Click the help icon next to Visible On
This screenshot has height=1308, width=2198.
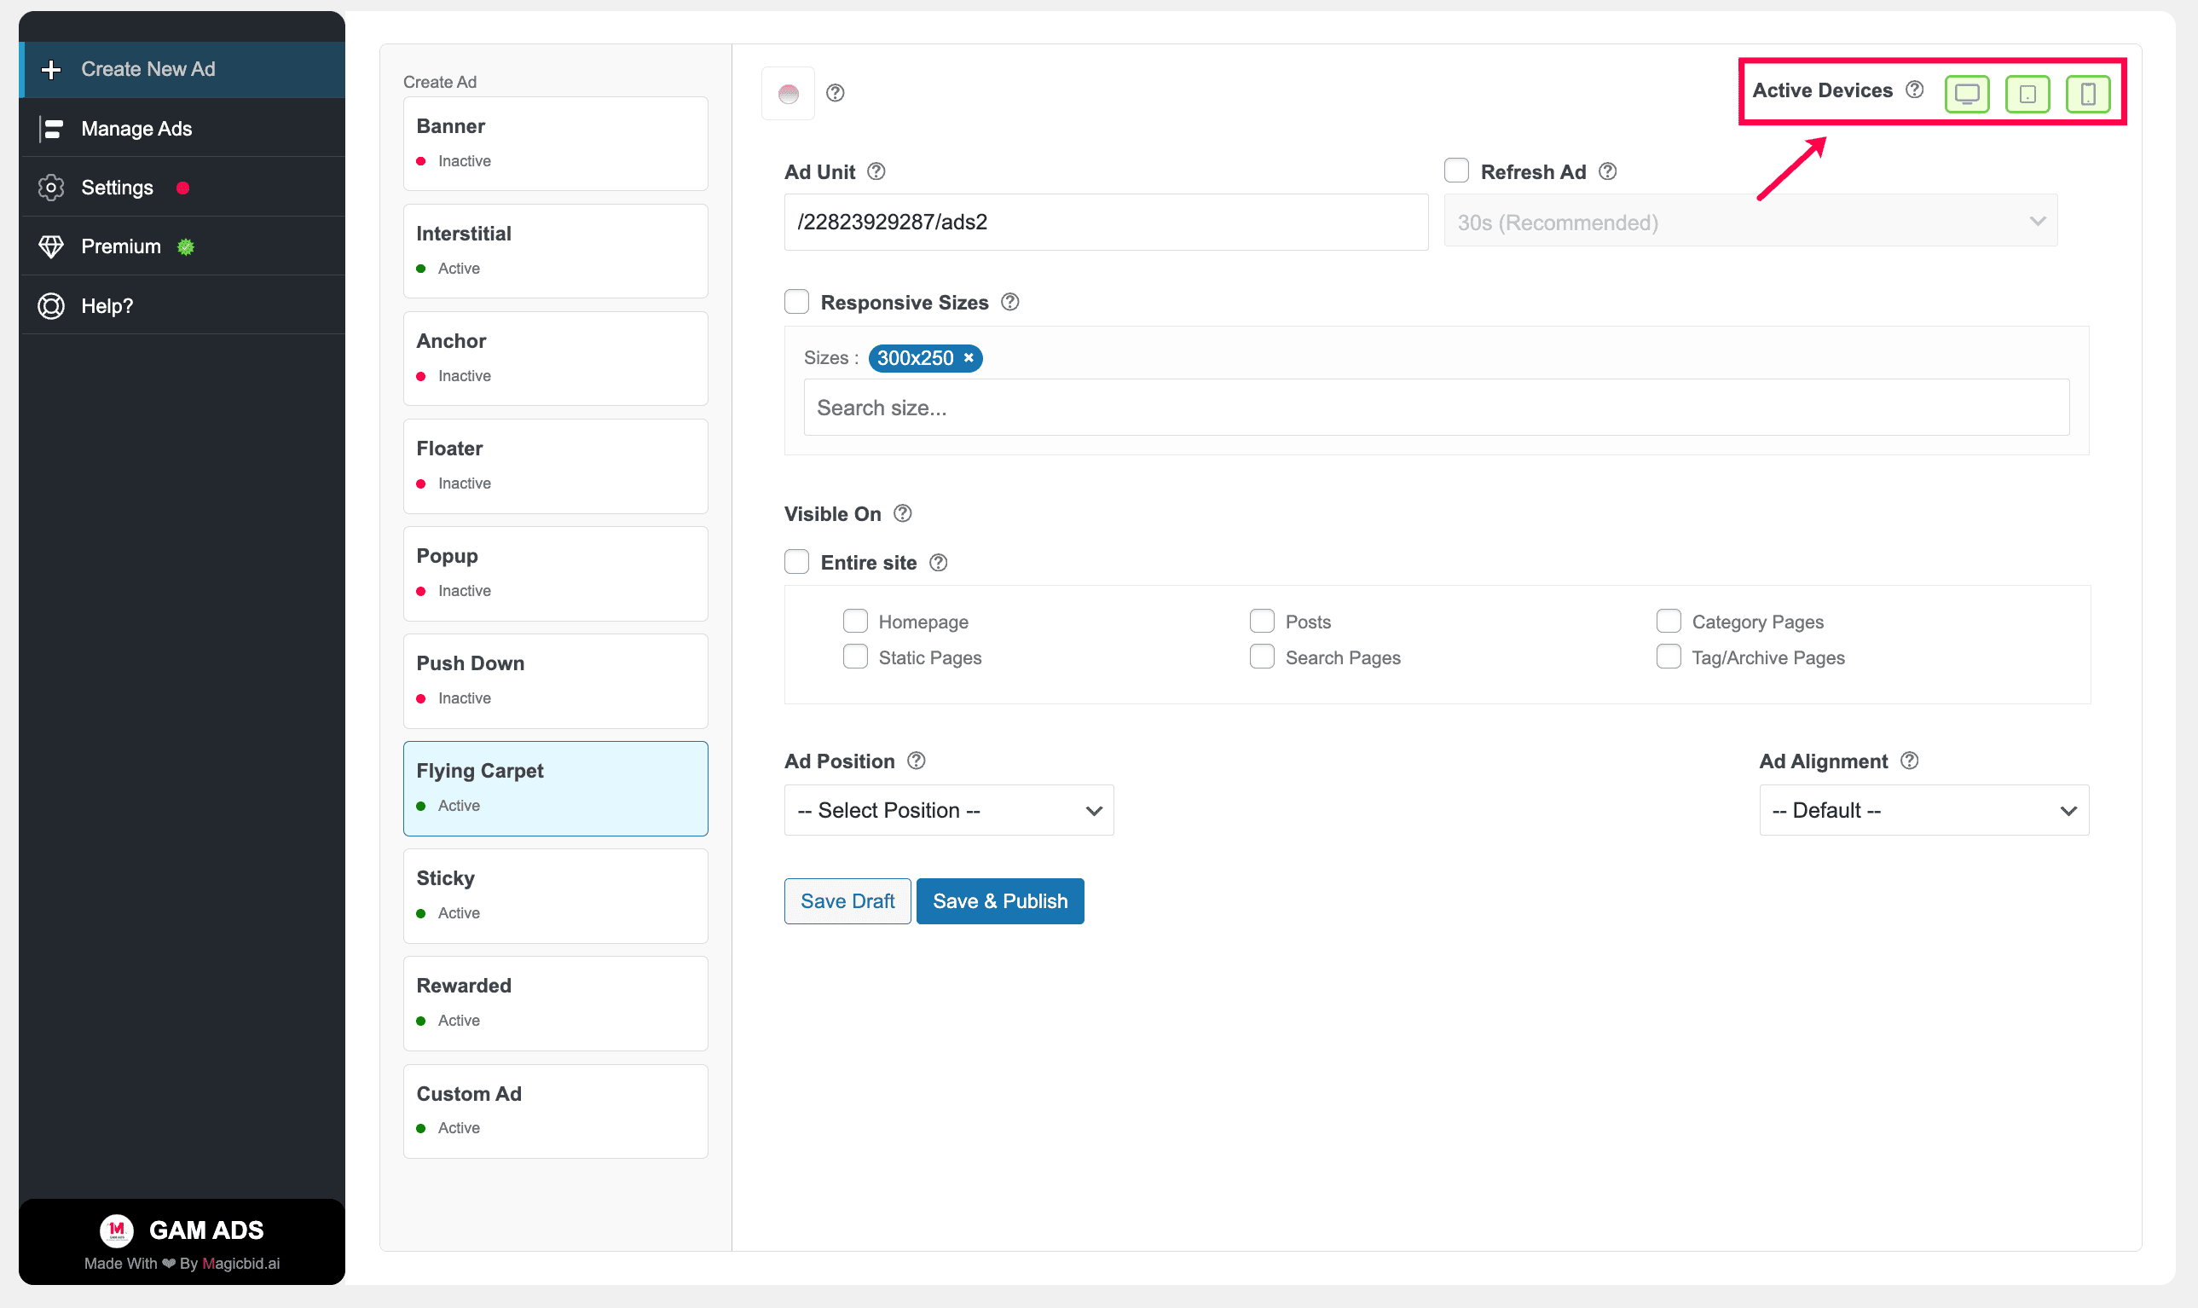pyautogui.click(x=902, y=514)
